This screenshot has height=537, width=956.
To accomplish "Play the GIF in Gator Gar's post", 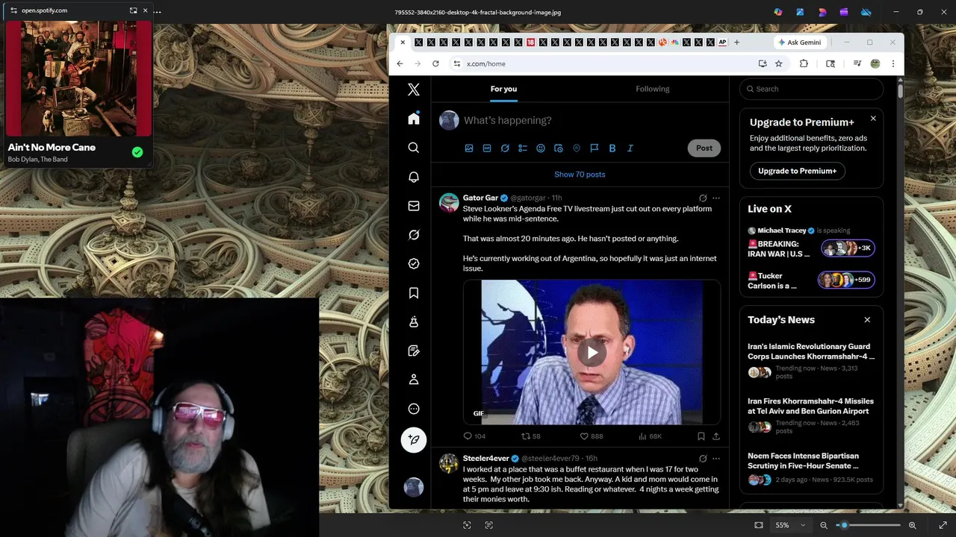I will click(x=592, y=352).
